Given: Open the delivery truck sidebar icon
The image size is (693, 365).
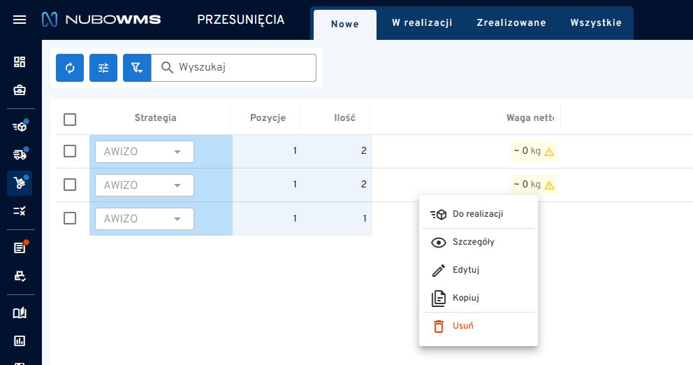Looking at the screenshot, I should pyautogui.click(x=20, y=155).
